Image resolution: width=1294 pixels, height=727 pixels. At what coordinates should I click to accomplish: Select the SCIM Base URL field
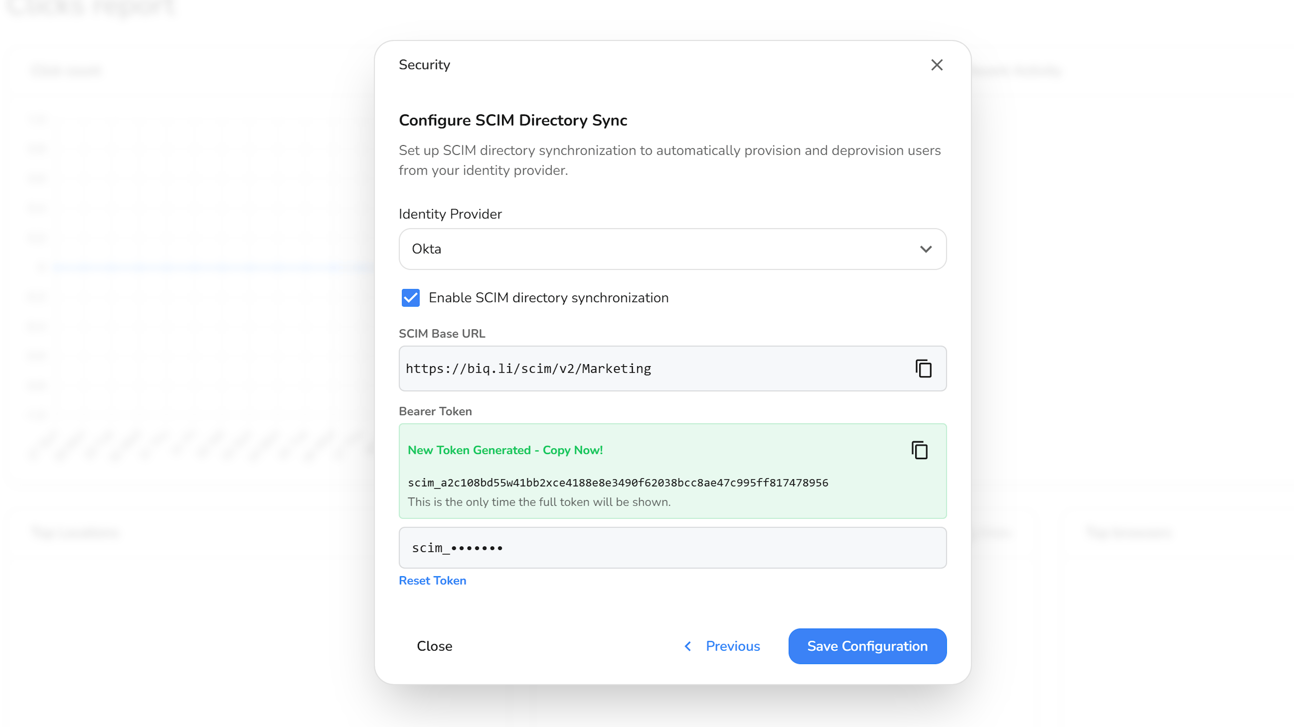(673, 368)
